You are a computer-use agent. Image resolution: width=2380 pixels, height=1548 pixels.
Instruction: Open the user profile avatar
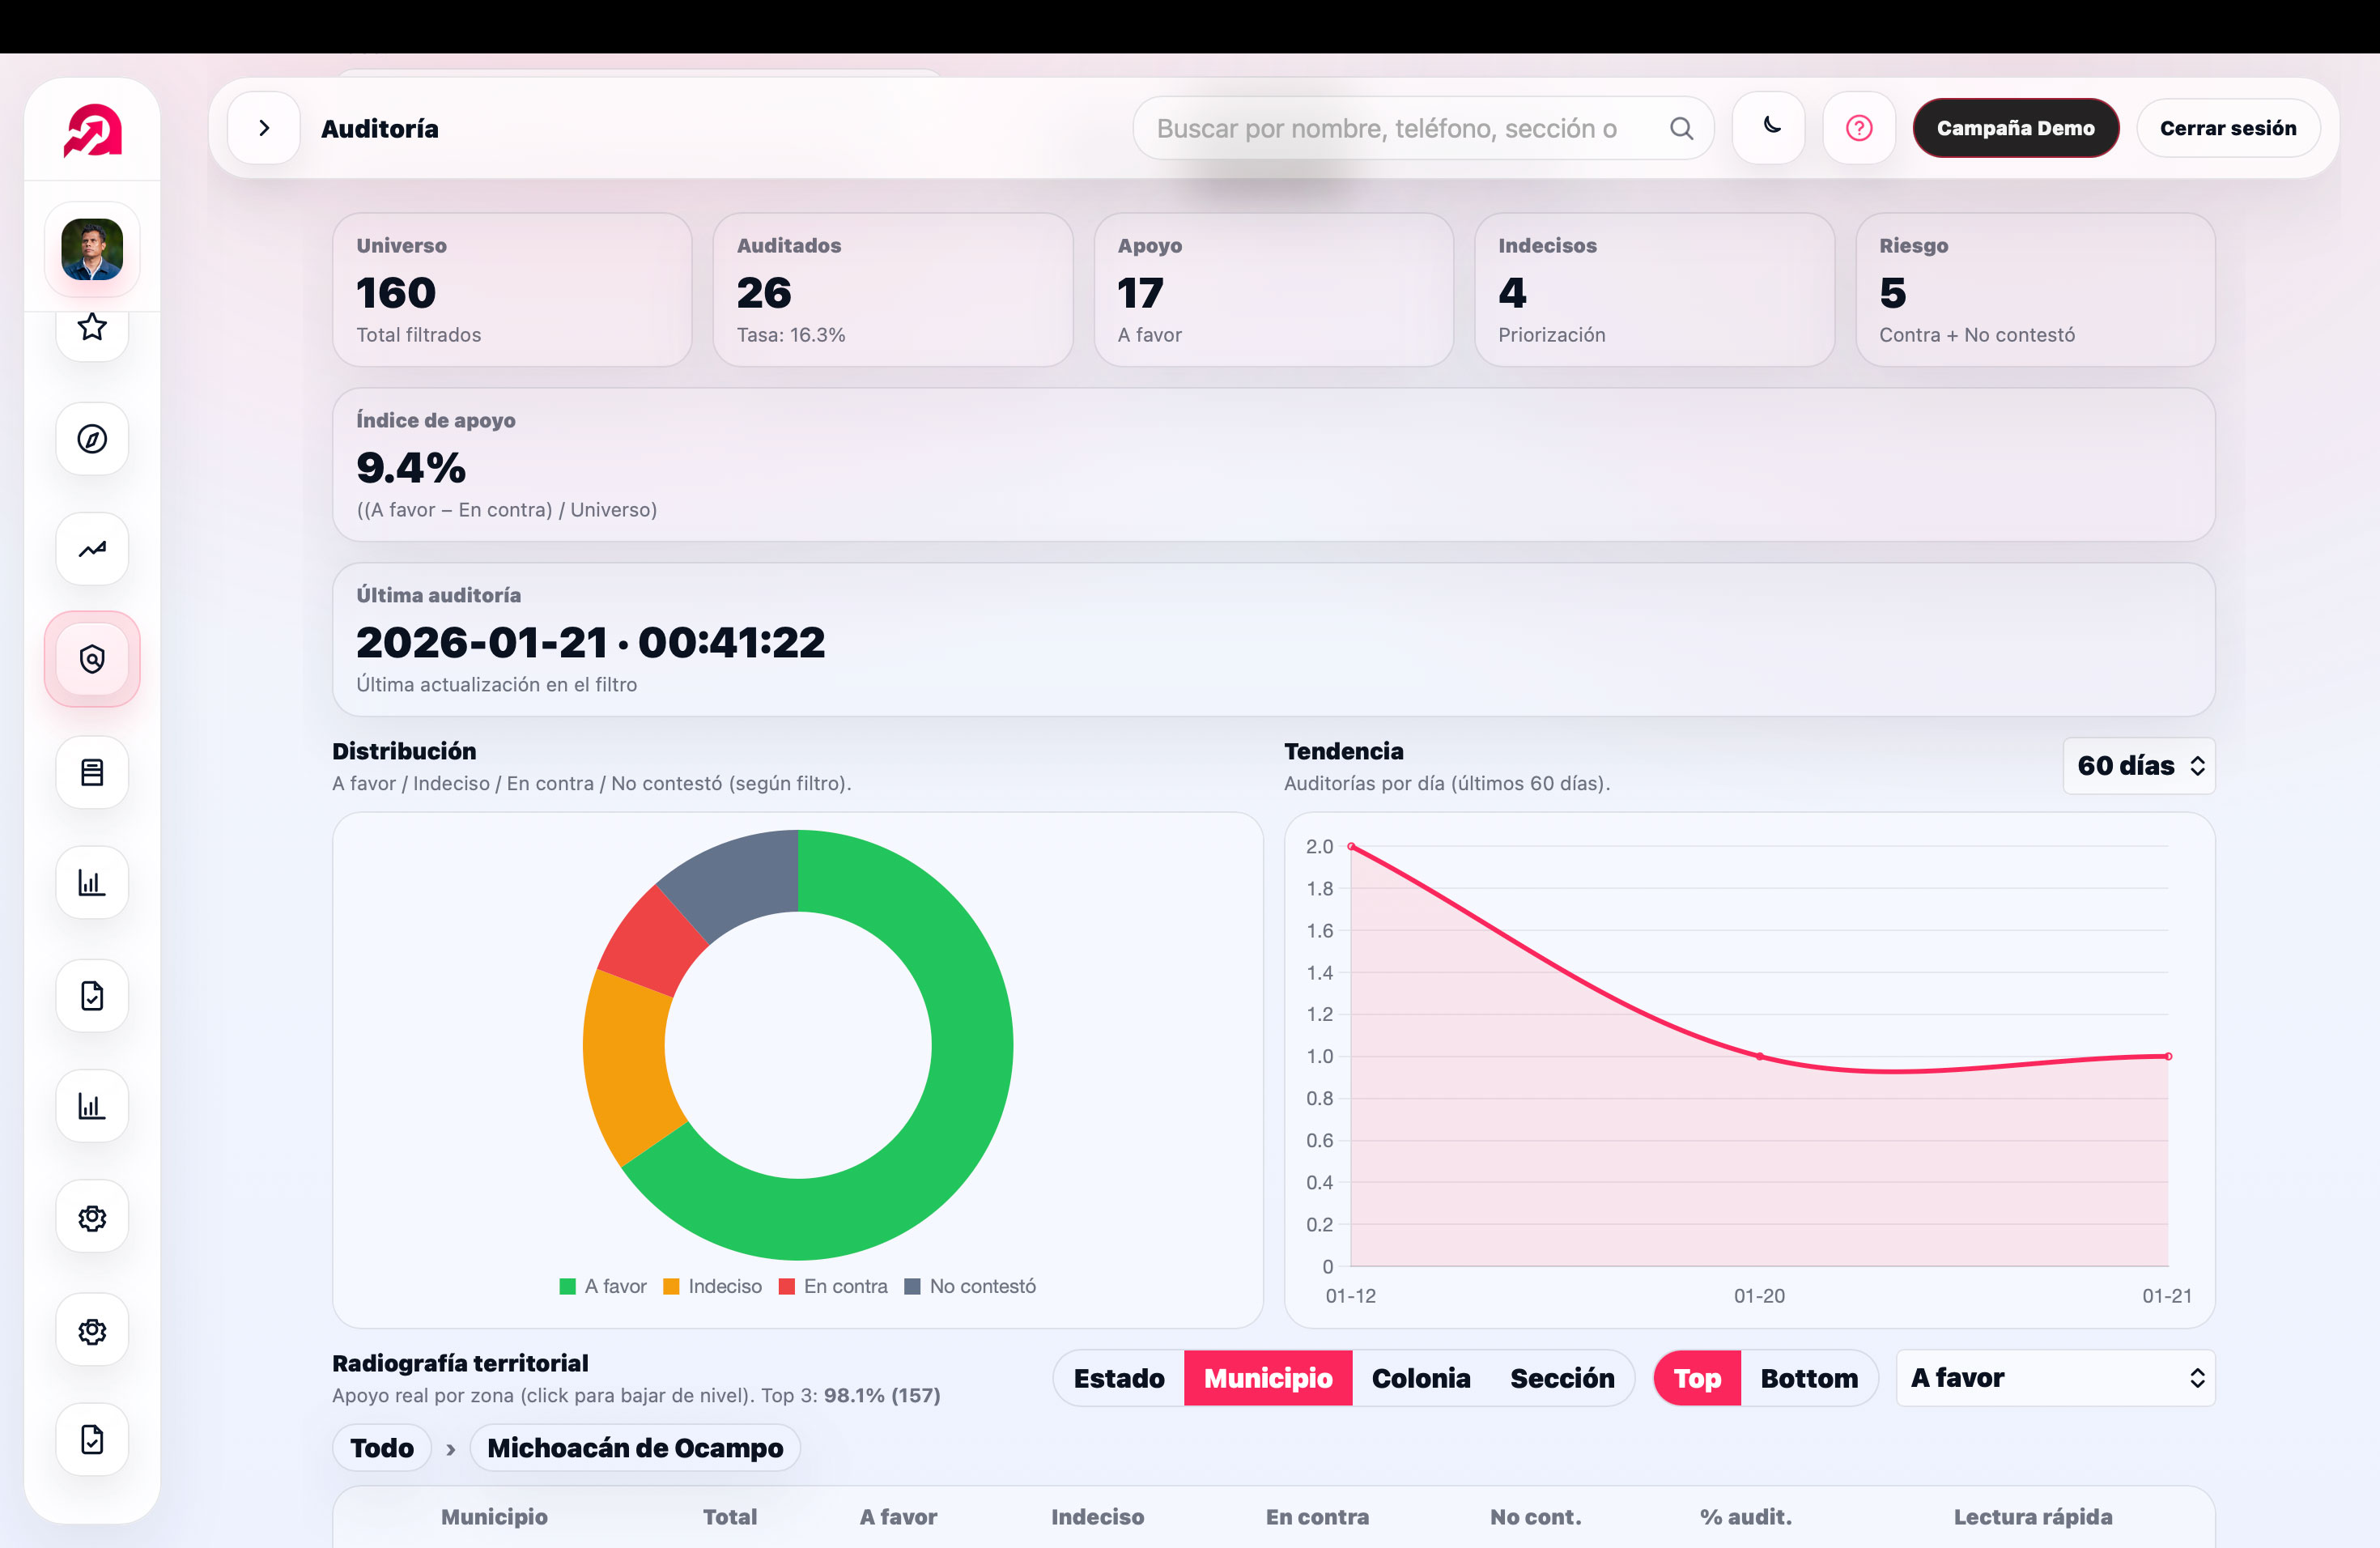(x=92, y=249)
